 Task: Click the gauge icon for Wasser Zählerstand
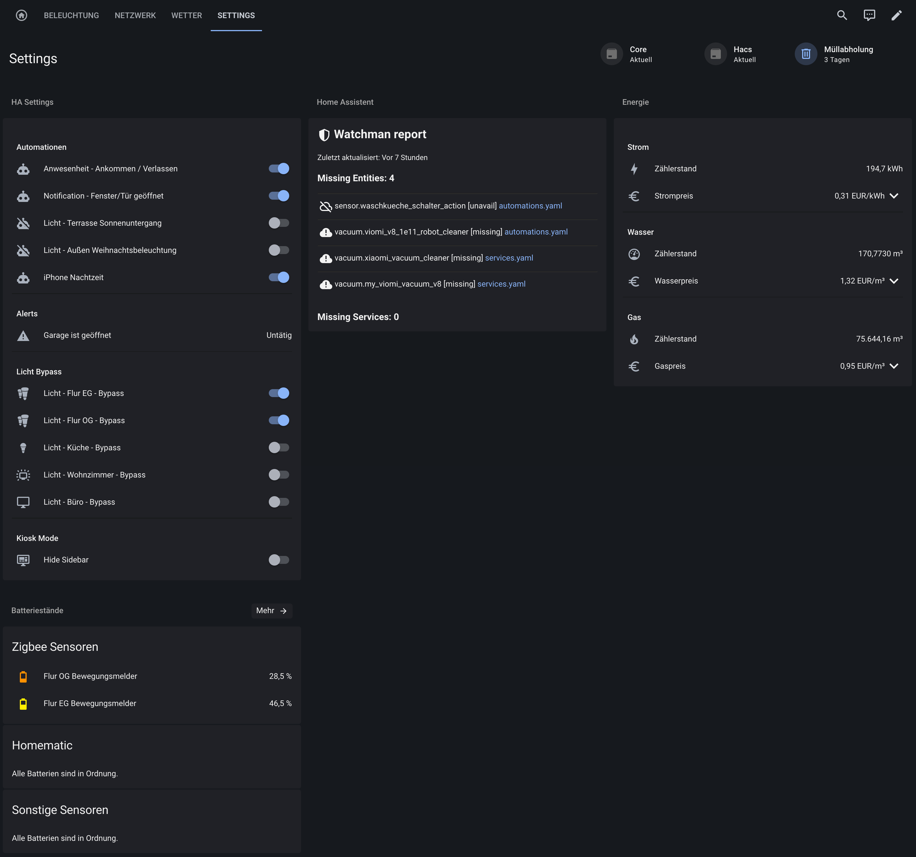[x=634, y=254]
